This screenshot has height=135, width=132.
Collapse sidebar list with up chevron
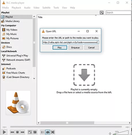point(34,17)
